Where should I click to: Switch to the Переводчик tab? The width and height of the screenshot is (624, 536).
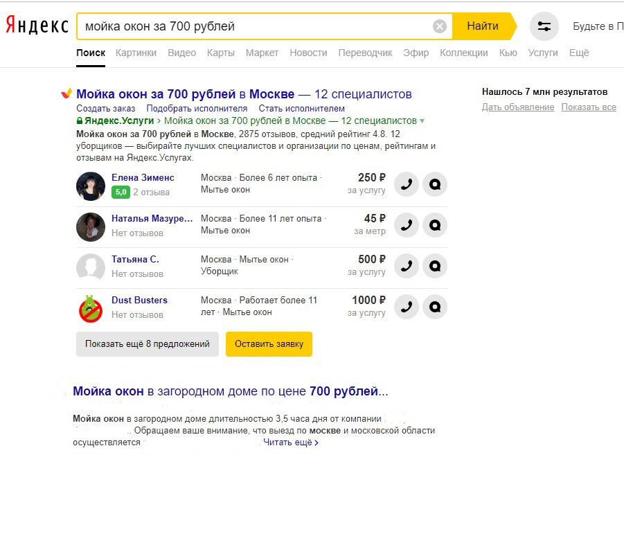tap(365, 53)
